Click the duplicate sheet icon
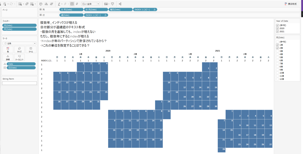The image size is (303, 154). coord(27,4)
